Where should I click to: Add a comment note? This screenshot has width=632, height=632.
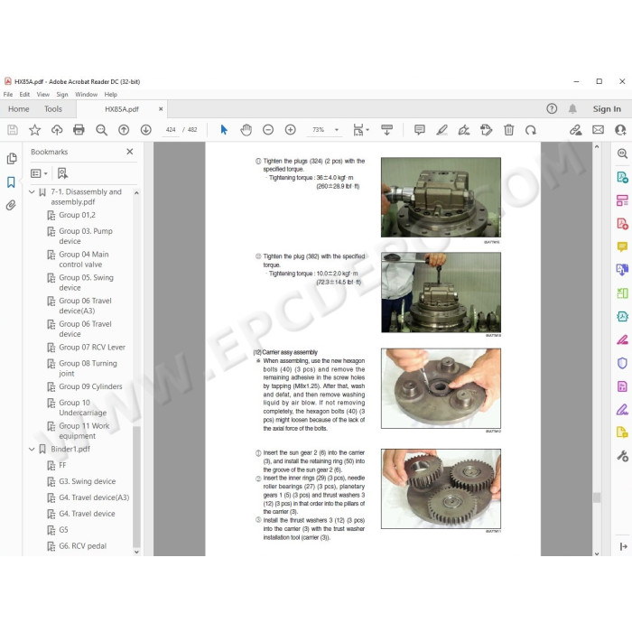(420, 130)
